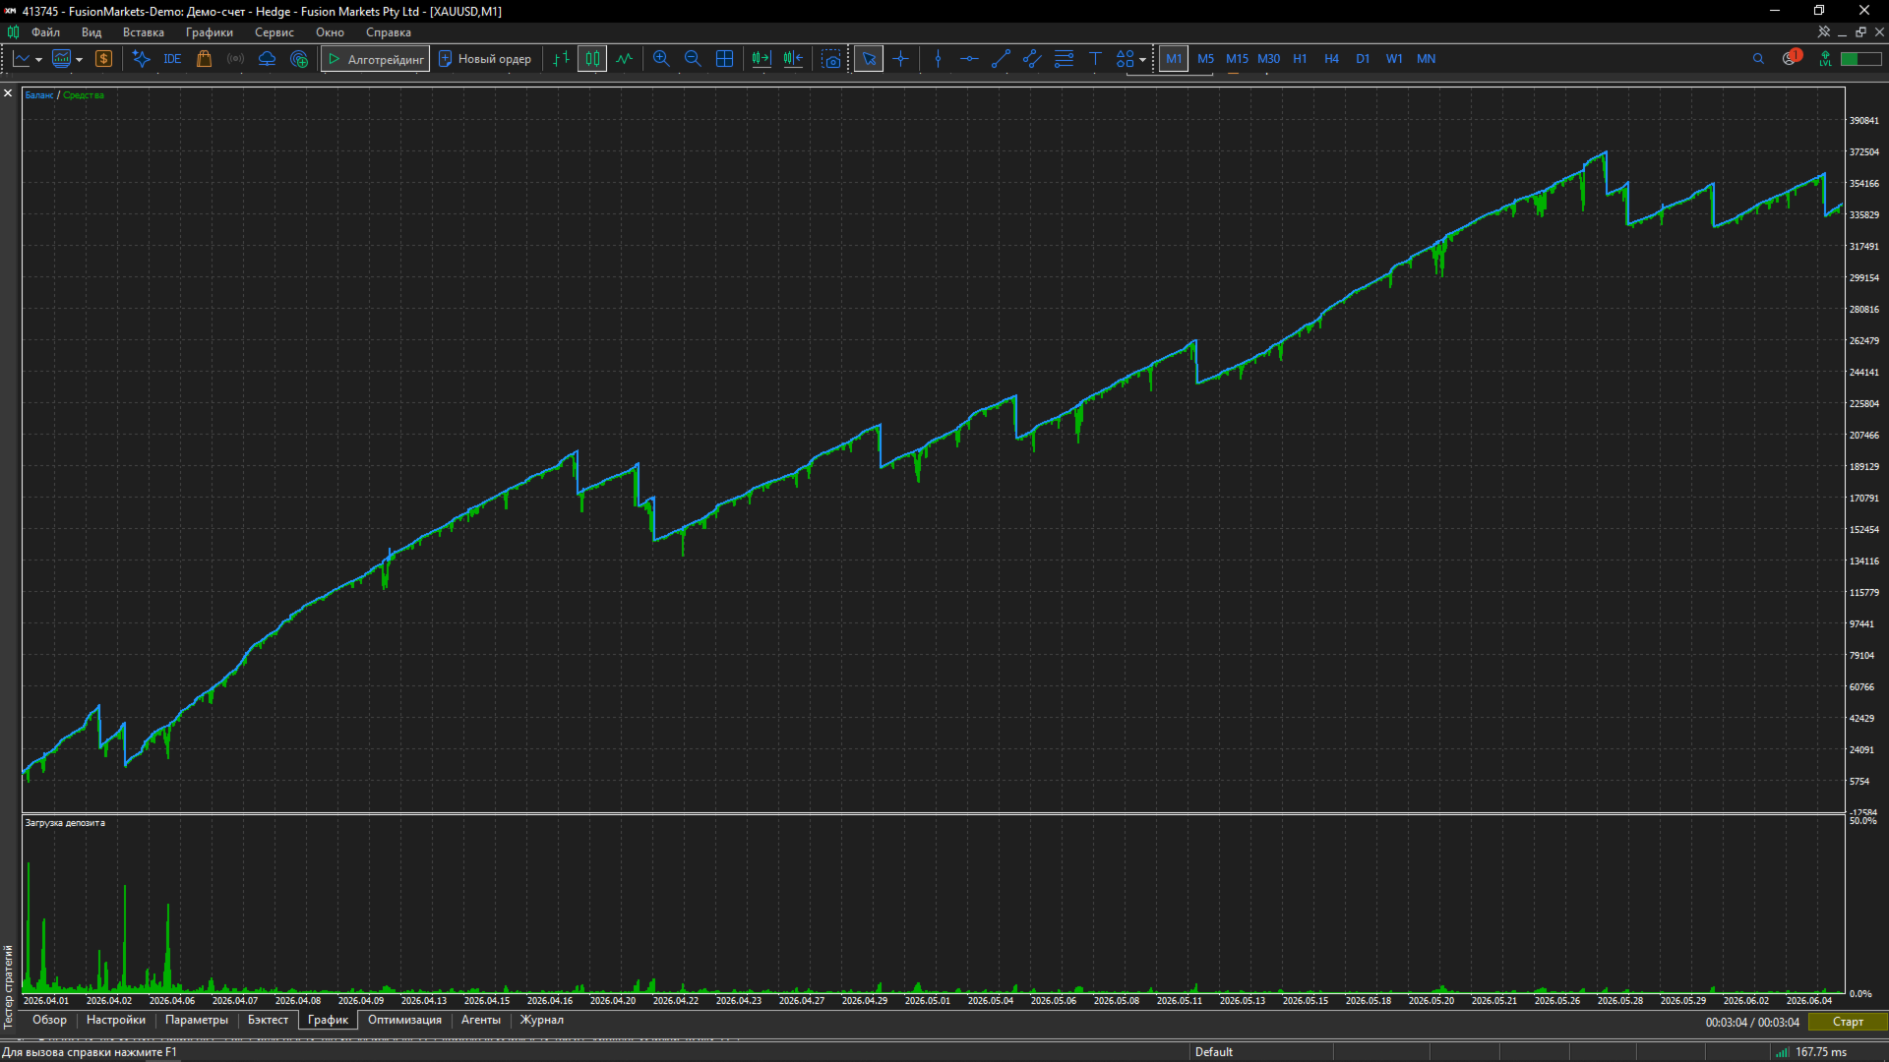Image resolution: width=1889 pixels, height=1062 pixels.
Task: Open account notifications icon with red badge
Action: point(1791,58)
